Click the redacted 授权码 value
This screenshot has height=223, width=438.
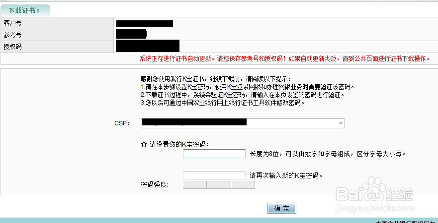(x=147, y=46)
